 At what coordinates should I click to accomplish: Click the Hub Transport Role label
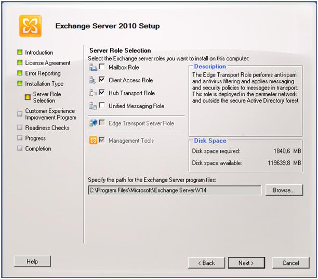pyautogui.click(x=131, y=93)
